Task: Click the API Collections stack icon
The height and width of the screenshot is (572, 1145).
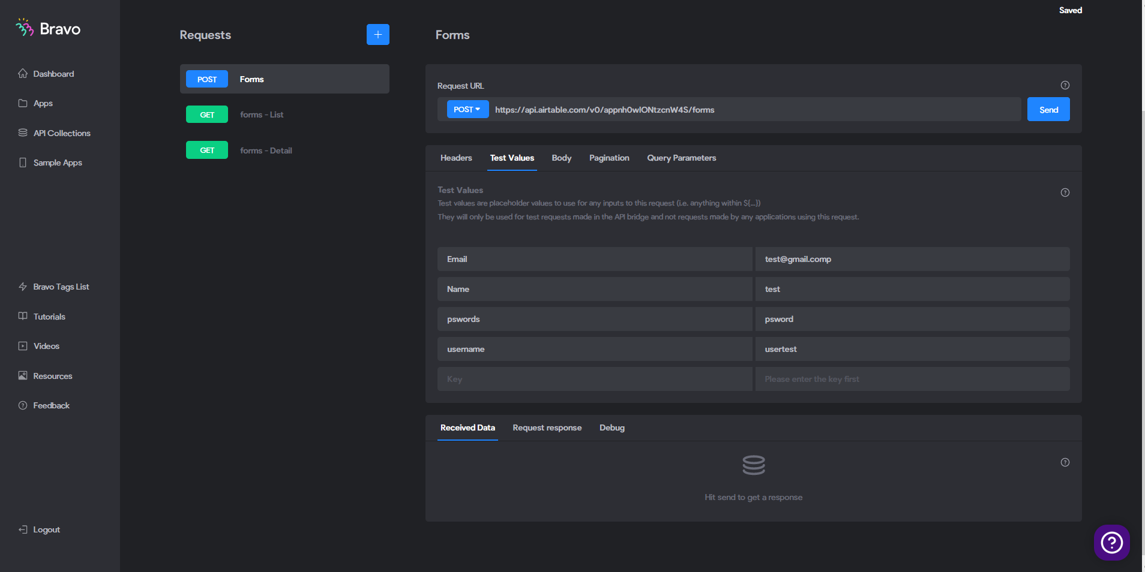Action: point(23,133)
